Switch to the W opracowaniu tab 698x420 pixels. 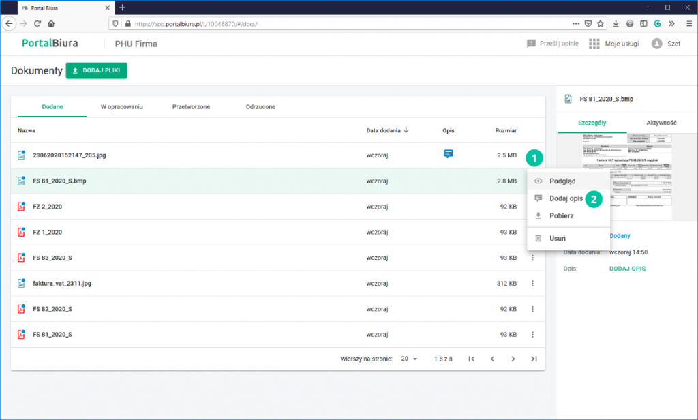pyautogui.click(x=121, y=107)
